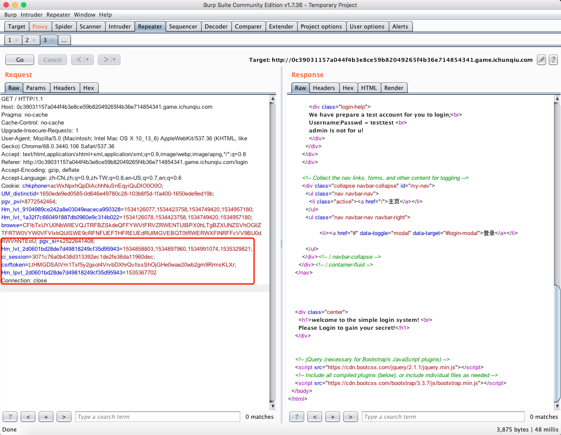Click the response pane scrollbar up arrow

click(x=557, y=99)
